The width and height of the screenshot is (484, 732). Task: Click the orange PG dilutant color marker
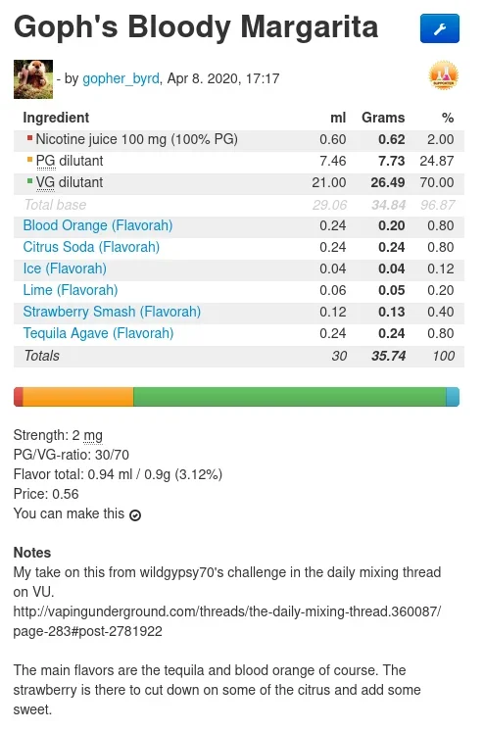pyautogui.click(x=29, y=160)
